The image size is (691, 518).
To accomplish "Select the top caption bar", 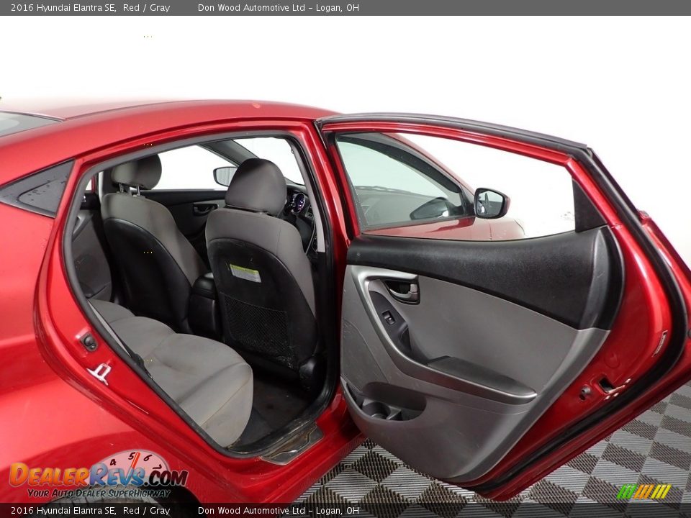I will [x=345, y=7].
